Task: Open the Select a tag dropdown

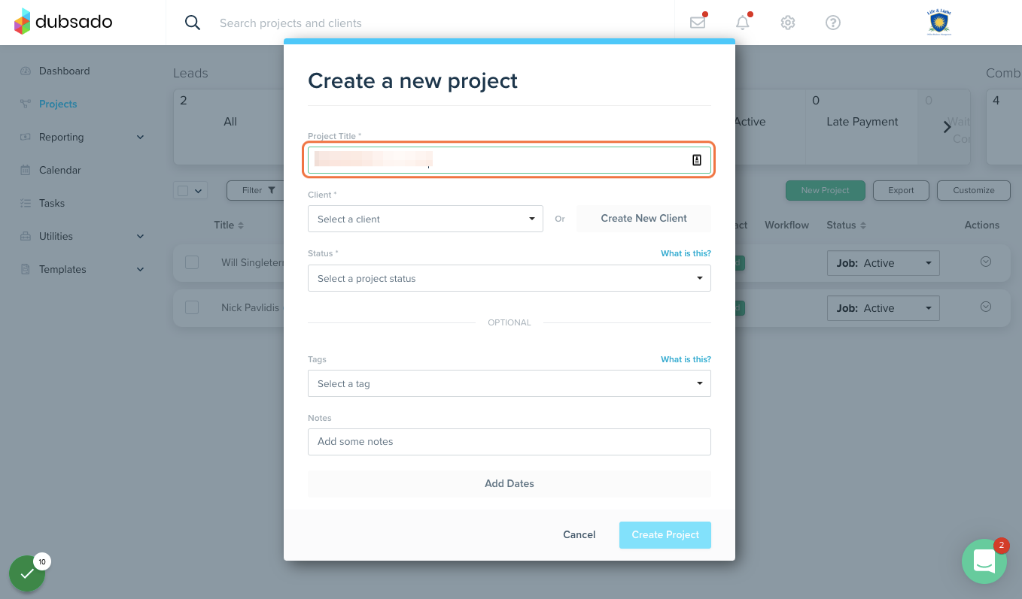Action: [x=509, y=383]
